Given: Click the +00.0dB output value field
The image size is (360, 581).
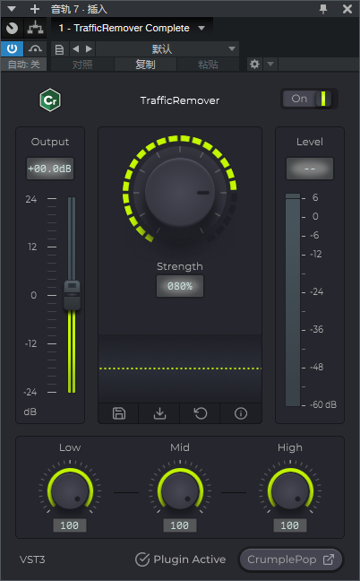Looking at the screenshot, I should point(50,169).
